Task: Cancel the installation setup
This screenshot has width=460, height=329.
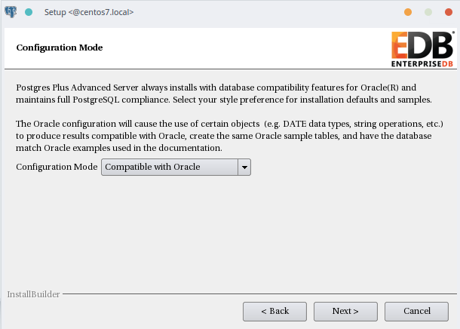Action: tap(416, 312)
